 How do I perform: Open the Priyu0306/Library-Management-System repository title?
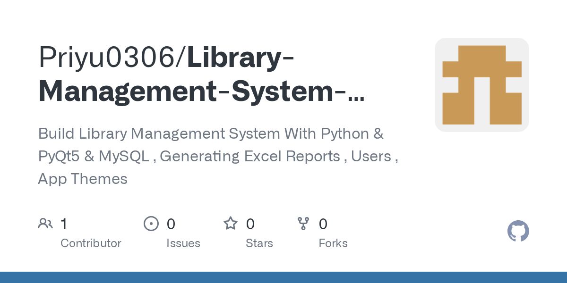click(x=201, y=75)
